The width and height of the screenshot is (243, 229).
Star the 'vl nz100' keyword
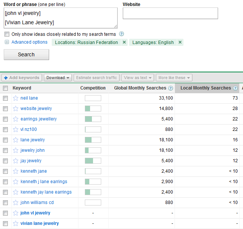tap(16, 130)
